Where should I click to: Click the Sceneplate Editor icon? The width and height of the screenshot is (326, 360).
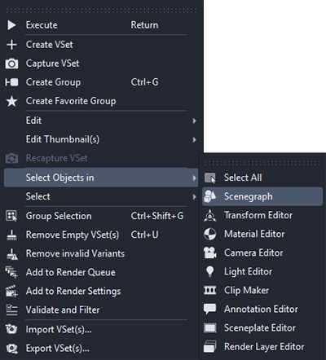(x=210, y=328)
